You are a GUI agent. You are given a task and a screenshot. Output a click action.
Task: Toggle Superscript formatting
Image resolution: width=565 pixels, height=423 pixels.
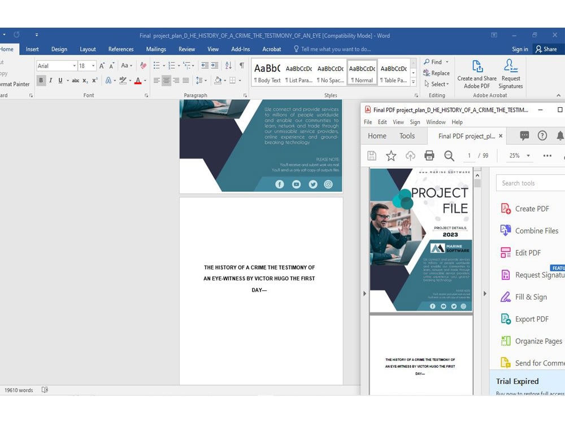click(94, 80)
